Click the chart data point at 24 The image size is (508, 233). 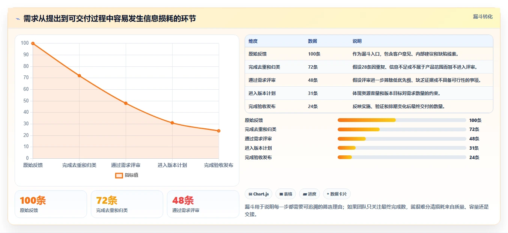point(219,131)
